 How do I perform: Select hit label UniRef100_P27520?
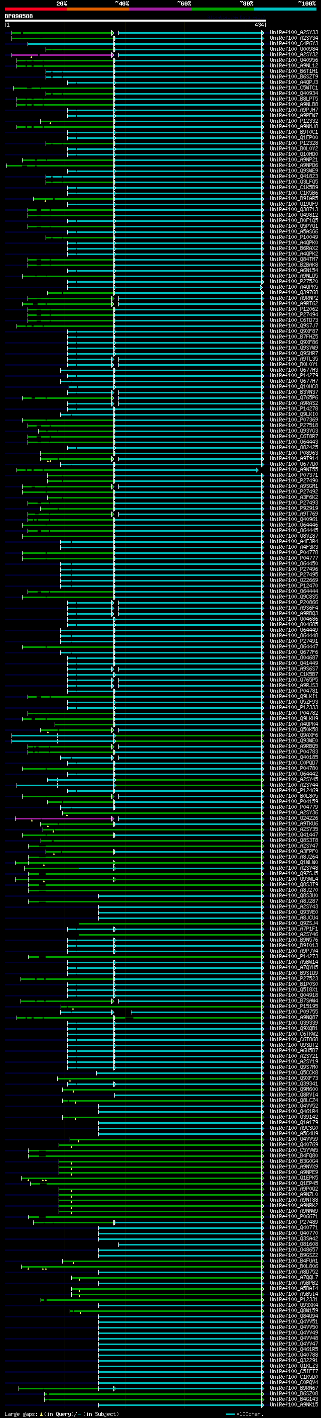[x=294, y=281]
